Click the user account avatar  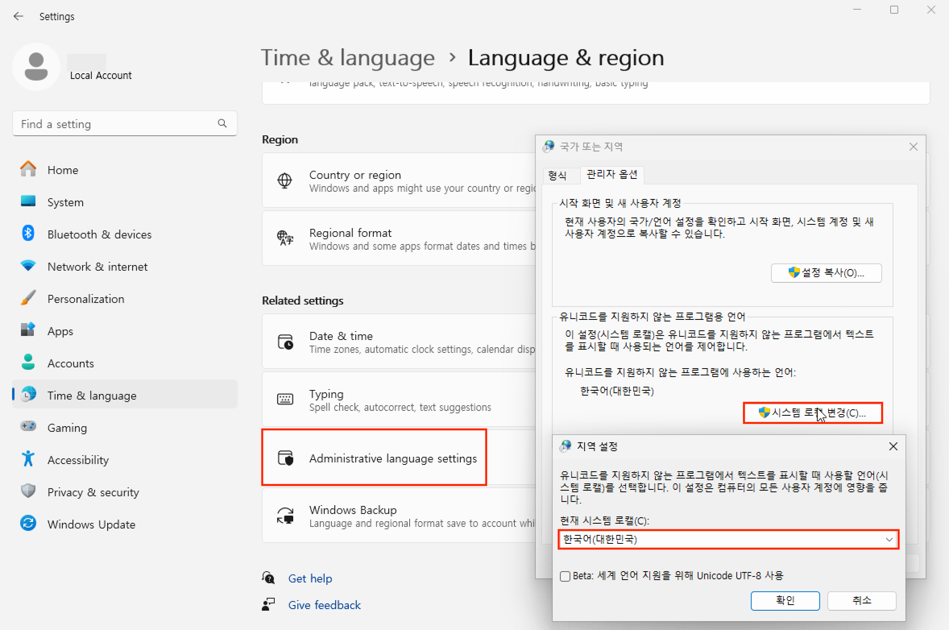(x=36, y=66)
